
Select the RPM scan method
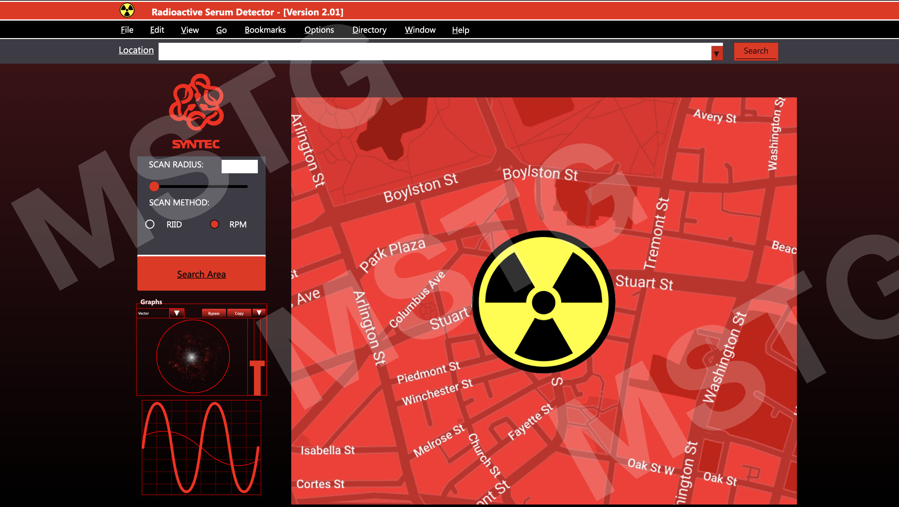tap(215, 224)
